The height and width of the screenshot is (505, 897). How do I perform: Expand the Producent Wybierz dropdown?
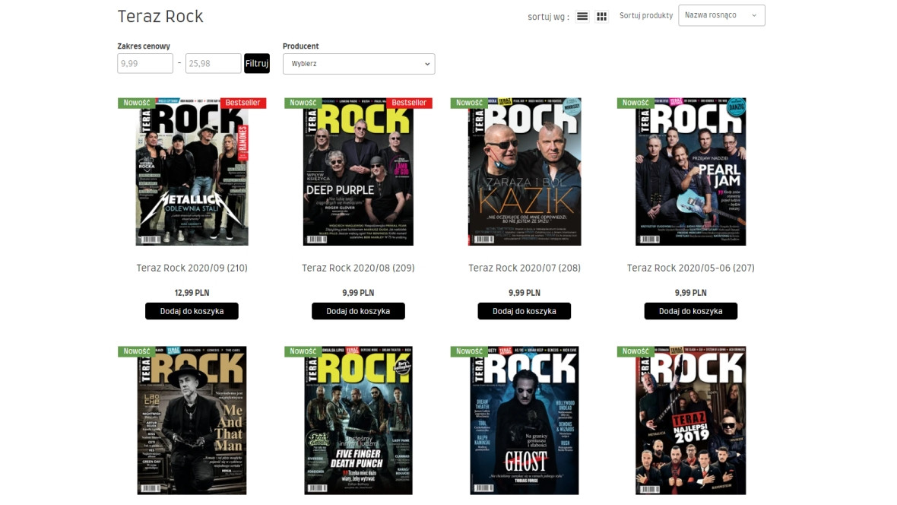pos(358,64)
